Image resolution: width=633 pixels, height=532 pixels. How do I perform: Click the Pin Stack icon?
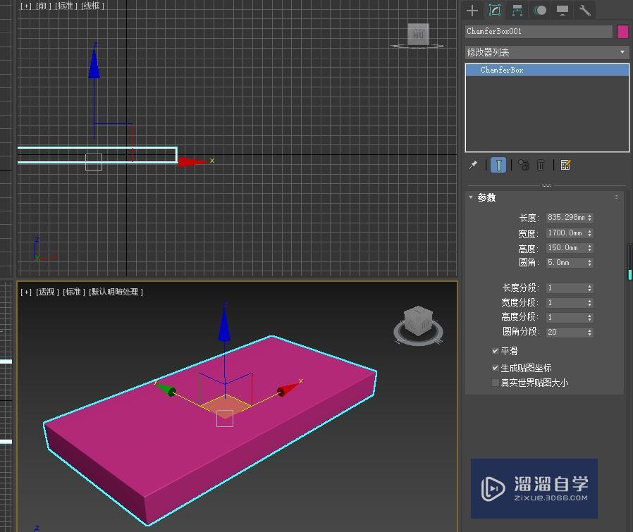point(473,165)
